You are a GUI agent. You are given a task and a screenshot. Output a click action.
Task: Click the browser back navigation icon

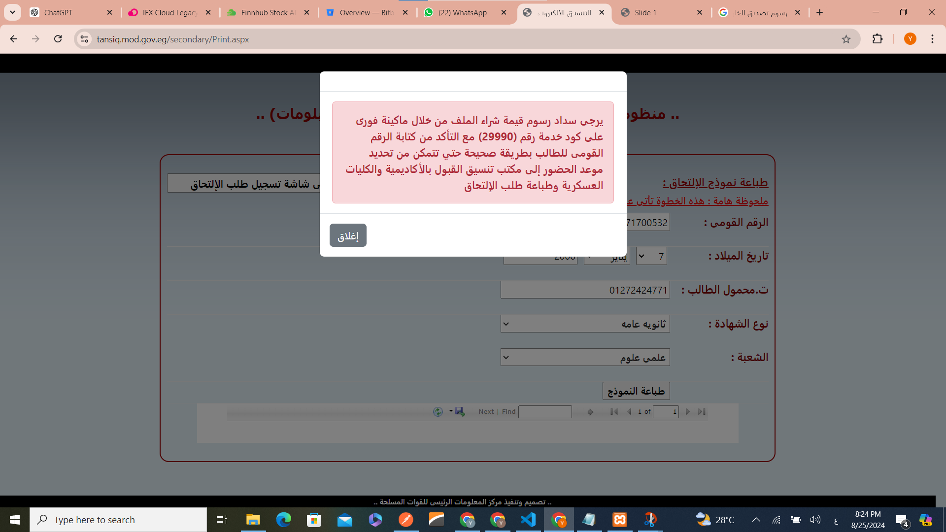point(14,39)
